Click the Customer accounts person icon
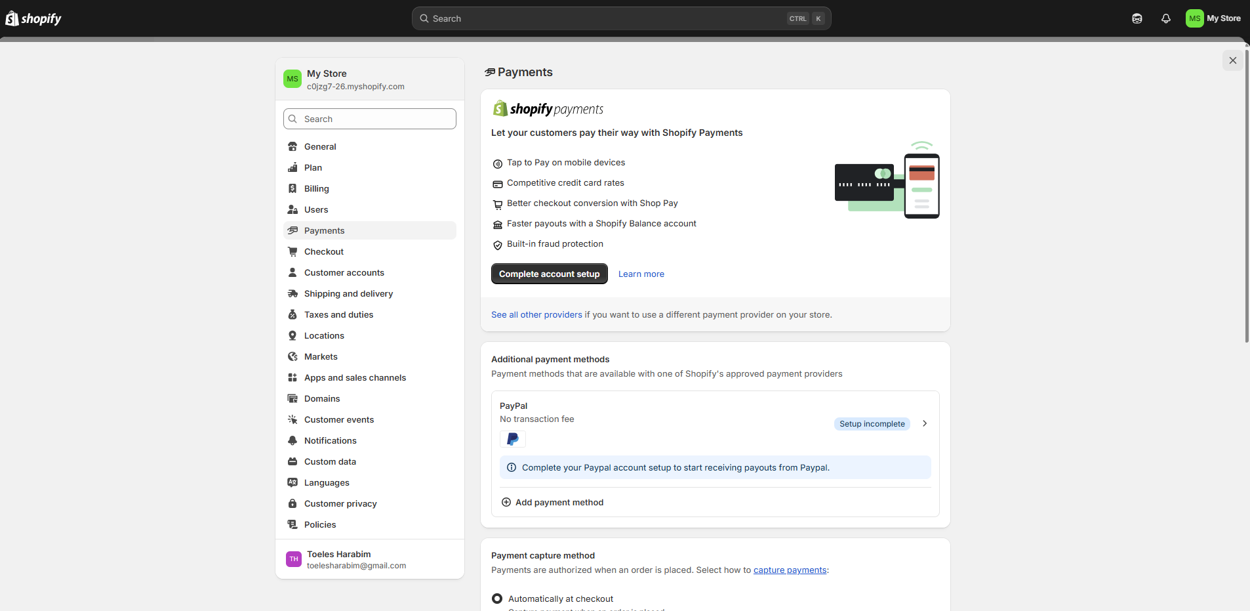Viewport: 1250px width, 611px height. point(292,272)
